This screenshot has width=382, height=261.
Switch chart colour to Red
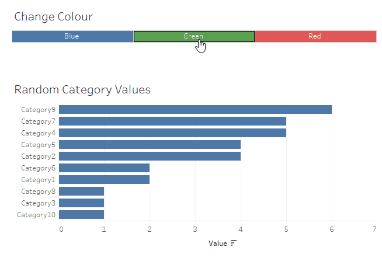click(315, 36)
